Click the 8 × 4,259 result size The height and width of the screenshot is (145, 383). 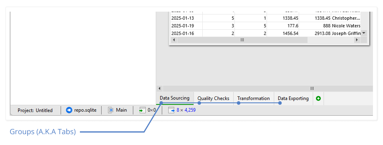[186, 110]
